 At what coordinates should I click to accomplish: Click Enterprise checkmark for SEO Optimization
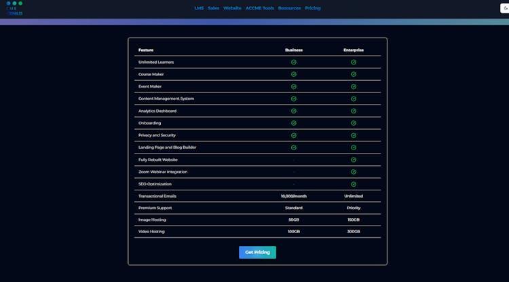(x=354, y=184)
